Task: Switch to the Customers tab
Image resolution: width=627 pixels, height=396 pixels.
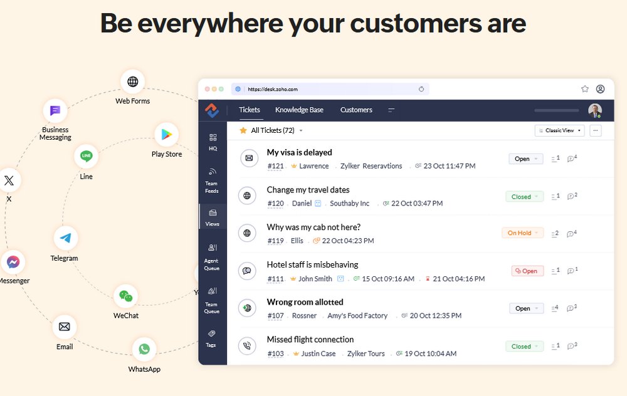Action: [356, 110]
